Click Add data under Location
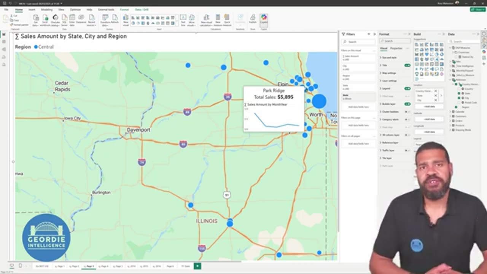 pos(429,107)
